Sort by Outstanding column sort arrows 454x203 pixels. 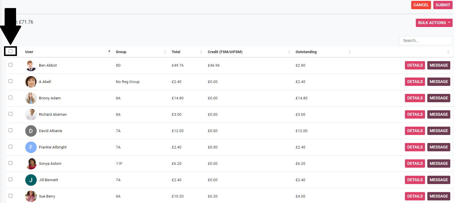[x=350, y=52]
